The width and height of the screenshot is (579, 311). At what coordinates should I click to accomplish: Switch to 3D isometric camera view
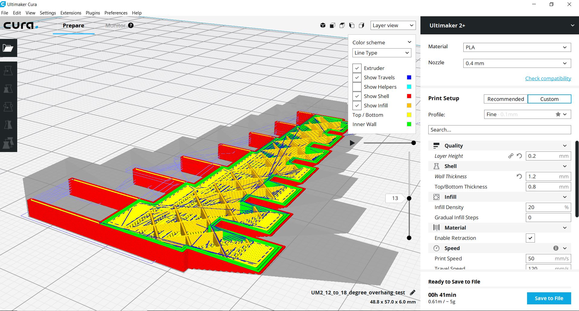pos(323,25)
